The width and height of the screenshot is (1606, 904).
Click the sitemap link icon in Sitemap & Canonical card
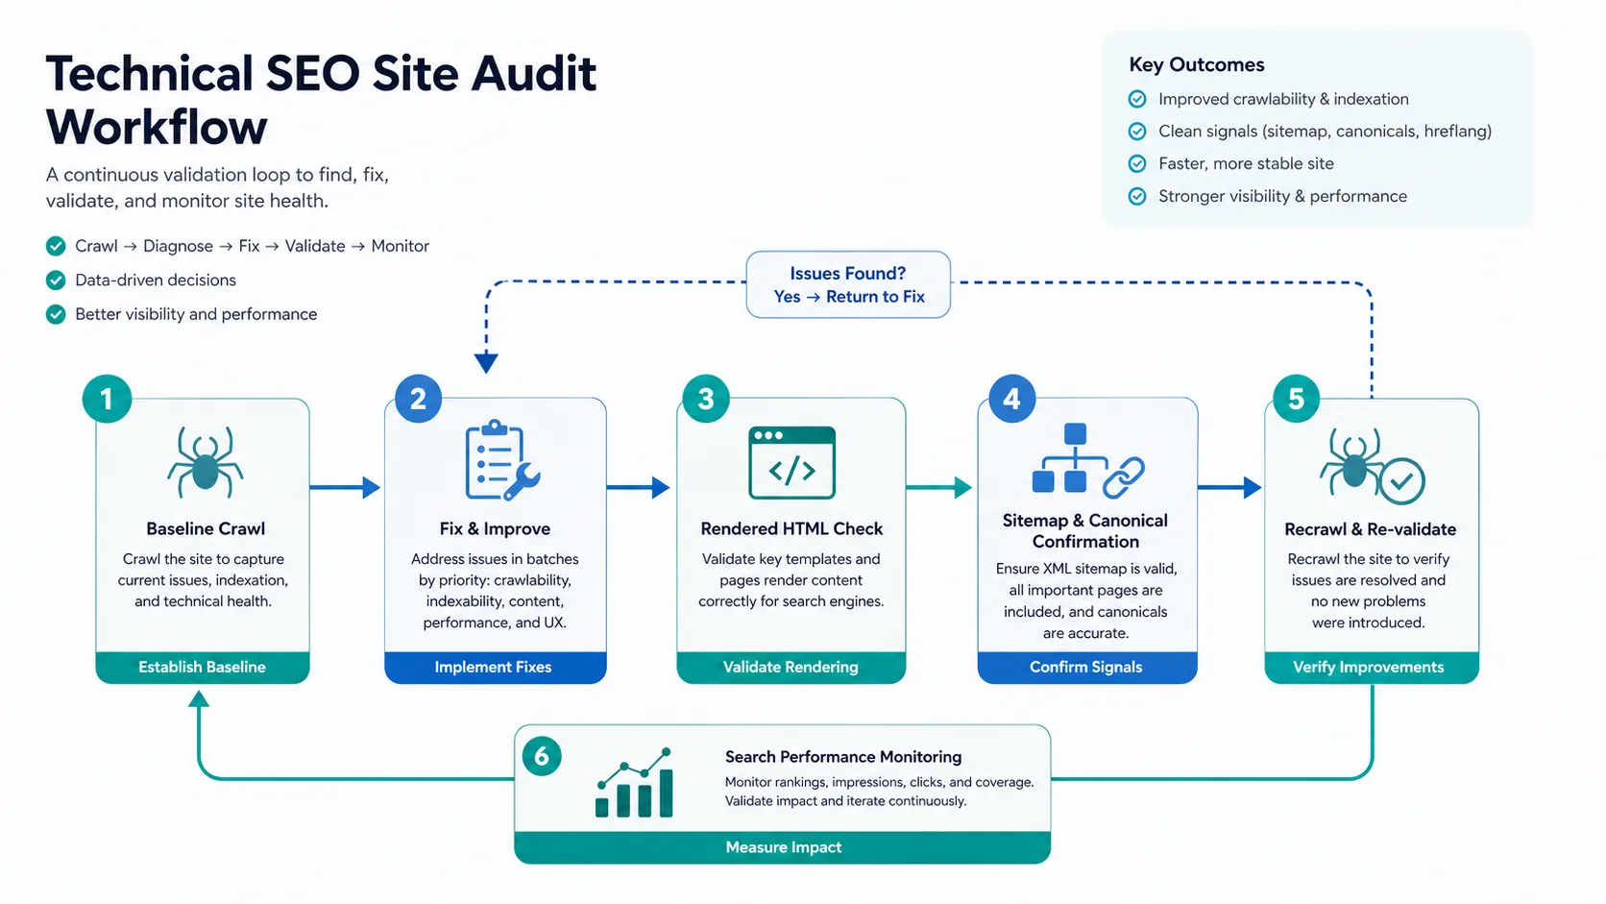tap(1087, 460)
